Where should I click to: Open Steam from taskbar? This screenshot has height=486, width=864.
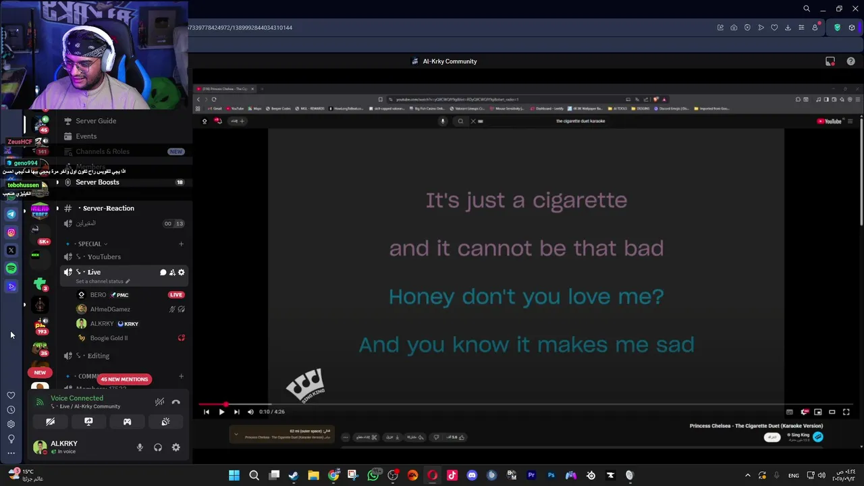294,475
